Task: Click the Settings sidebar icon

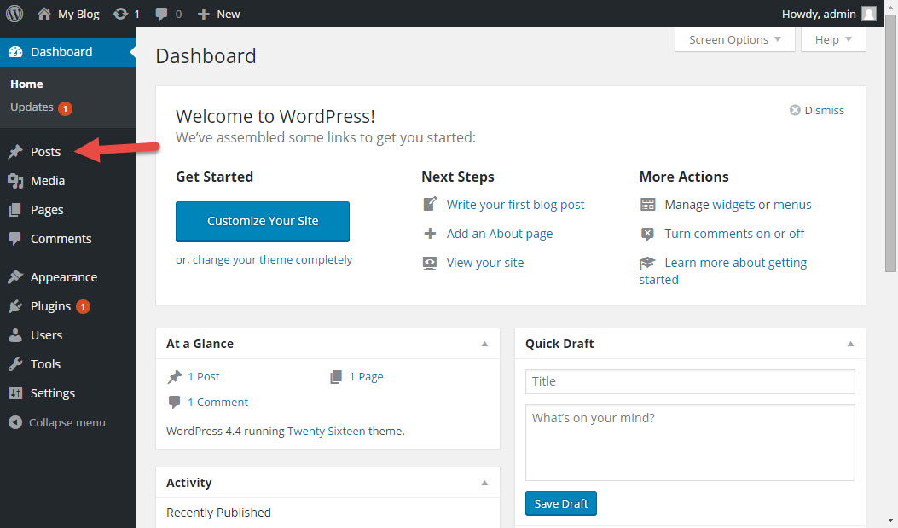Action: [15, 393]
